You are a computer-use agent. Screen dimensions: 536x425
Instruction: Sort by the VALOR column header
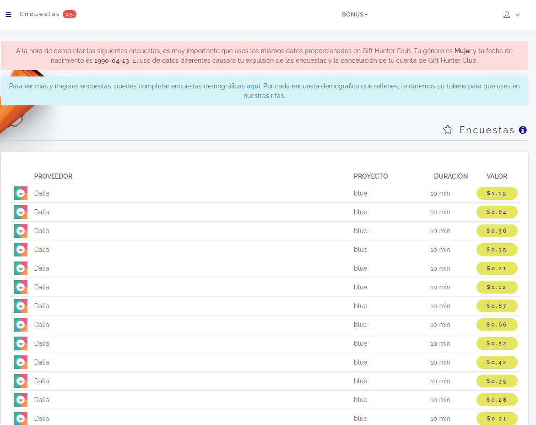pos(497,176)
